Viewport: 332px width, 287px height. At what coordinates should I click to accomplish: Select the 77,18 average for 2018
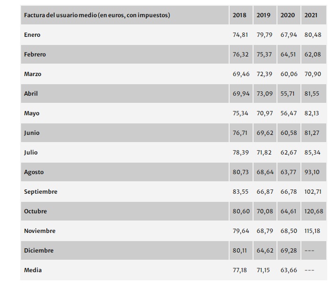(241, 270)
